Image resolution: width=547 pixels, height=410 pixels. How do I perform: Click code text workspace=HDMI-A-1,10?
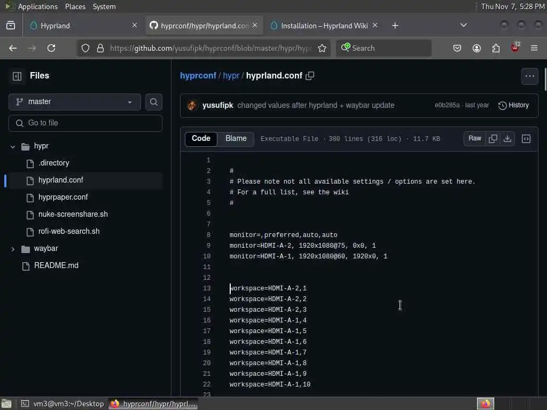point(270,384)
